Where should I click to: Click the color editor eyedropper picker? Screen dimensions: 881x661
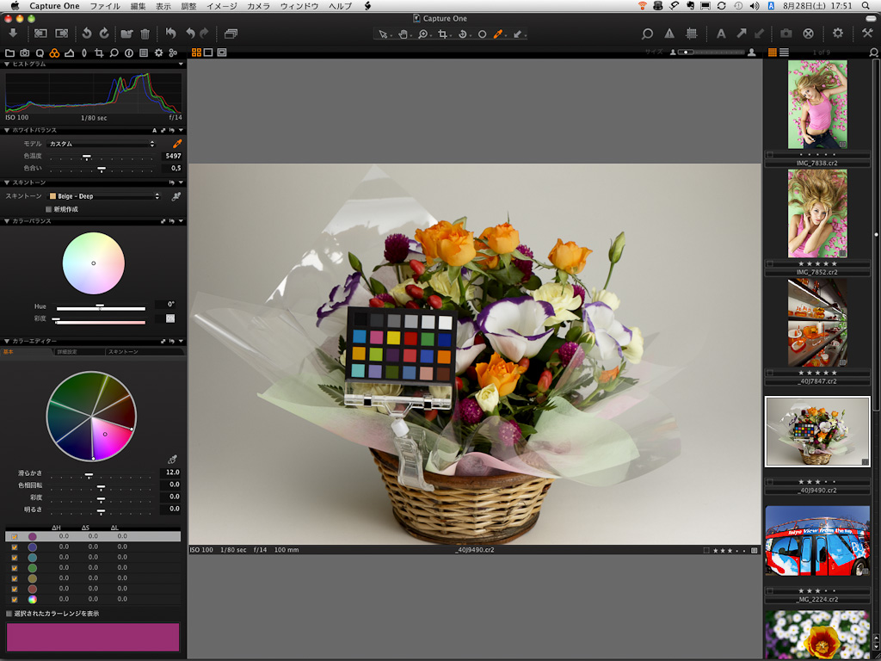[x=172, y=460]
